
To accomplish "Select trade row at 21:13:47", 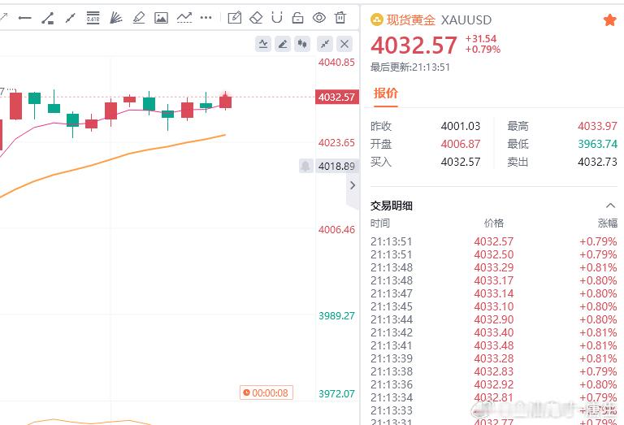I will 494,293.
